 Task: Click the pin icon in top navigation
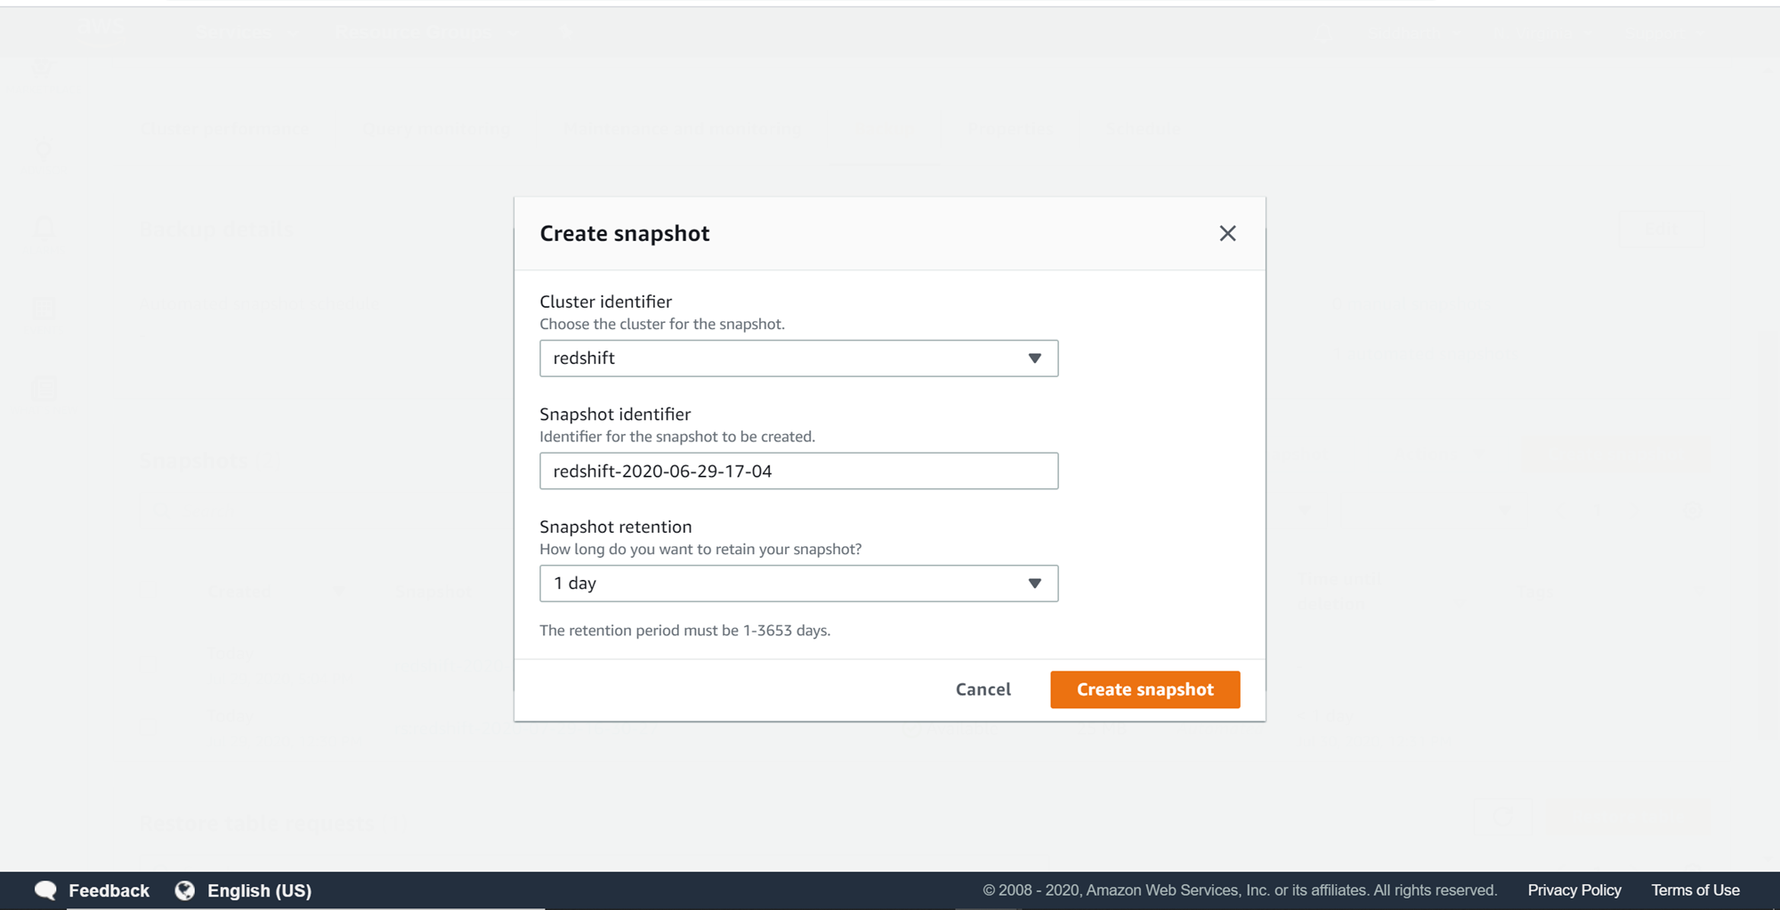[x=566, y=33]
